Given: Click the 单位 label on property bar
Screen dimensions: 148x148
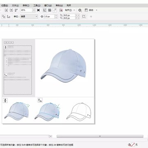Looking at the screenshot, I should click(16, 16).
